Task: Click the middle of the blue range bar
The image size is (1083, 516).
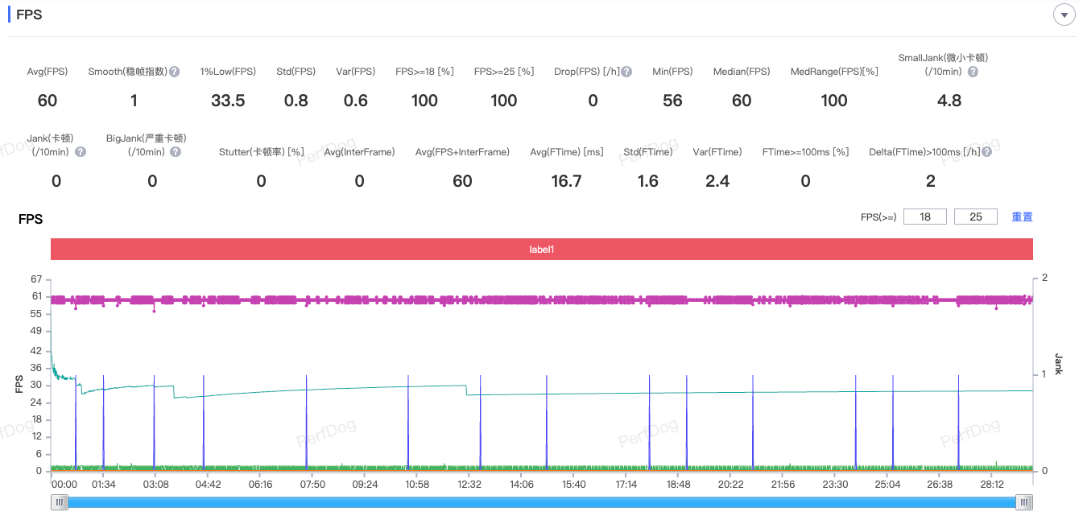Action: [541, 502]
